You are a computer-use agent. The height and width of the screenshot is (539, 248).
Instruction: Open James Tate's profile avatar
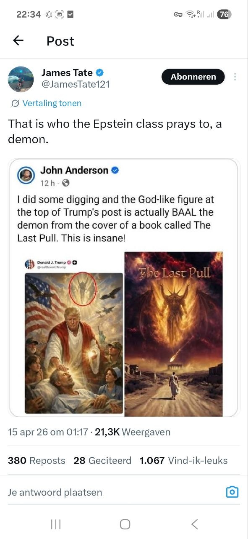(21, 79)
